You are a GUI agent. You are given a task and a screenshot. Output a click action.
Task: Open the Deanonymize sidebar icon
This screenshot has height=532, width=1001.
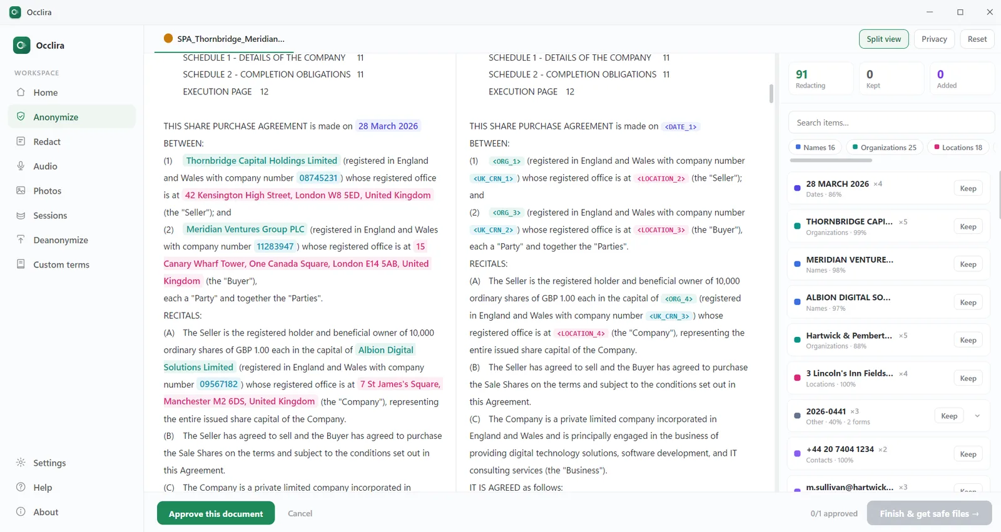(x=21, y=240)
